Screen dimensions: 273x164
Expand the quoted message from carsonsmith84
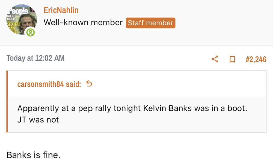(136, 114)
